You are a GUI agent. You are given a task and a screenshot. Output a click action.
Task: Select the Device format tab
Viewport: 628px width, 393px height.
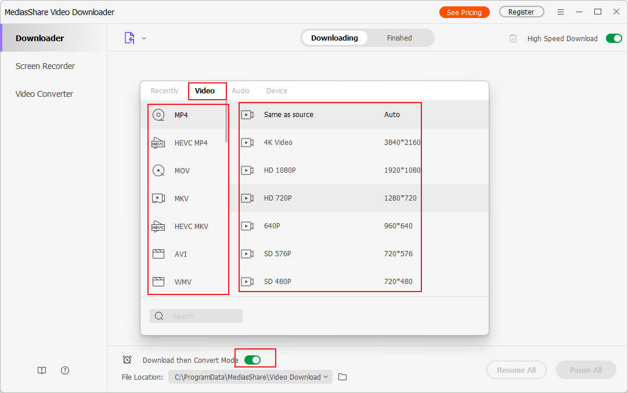point(276,91)
